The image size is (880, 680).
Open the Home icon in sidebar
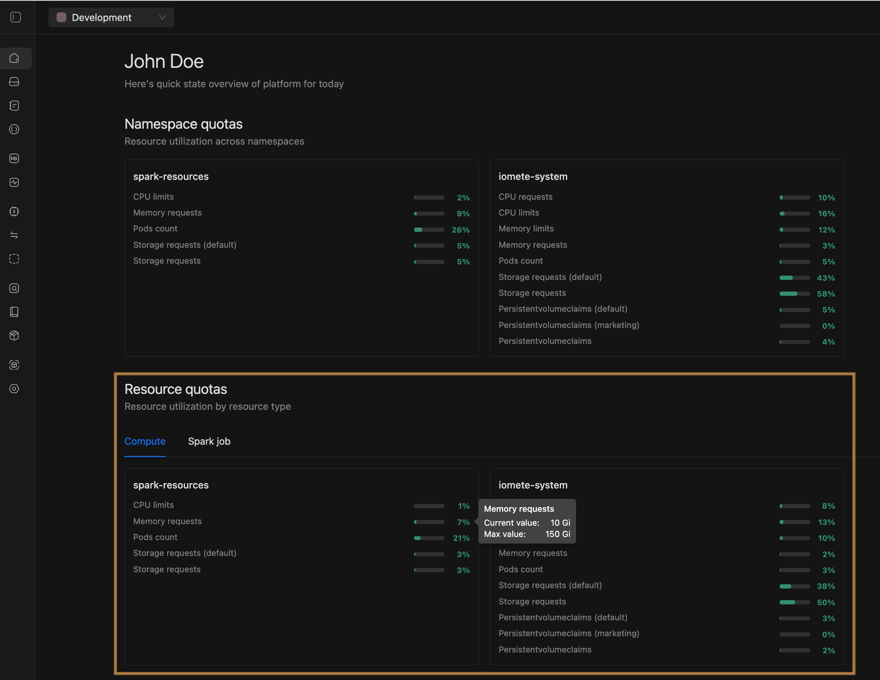pyautogui.click(x=14, y=58)
